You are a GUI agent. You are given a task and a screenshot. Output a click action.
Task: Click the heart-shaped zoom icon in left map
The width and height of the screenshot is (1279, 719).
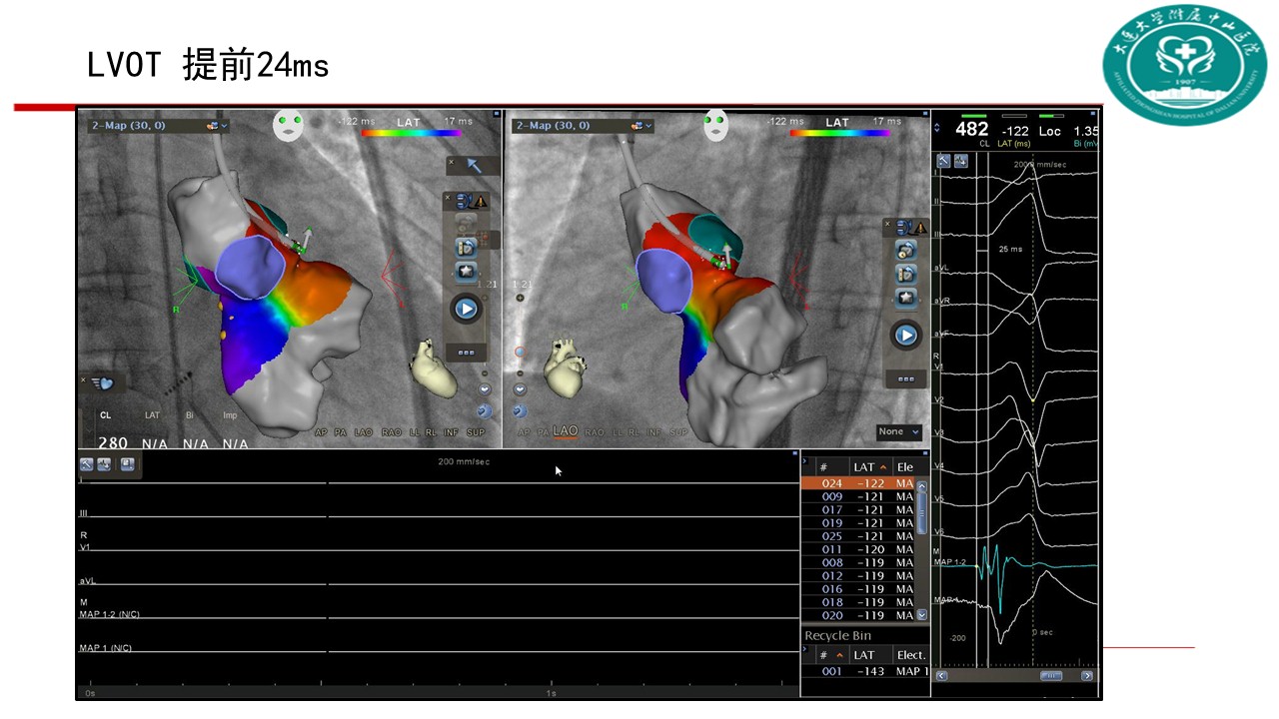(485, 389)
